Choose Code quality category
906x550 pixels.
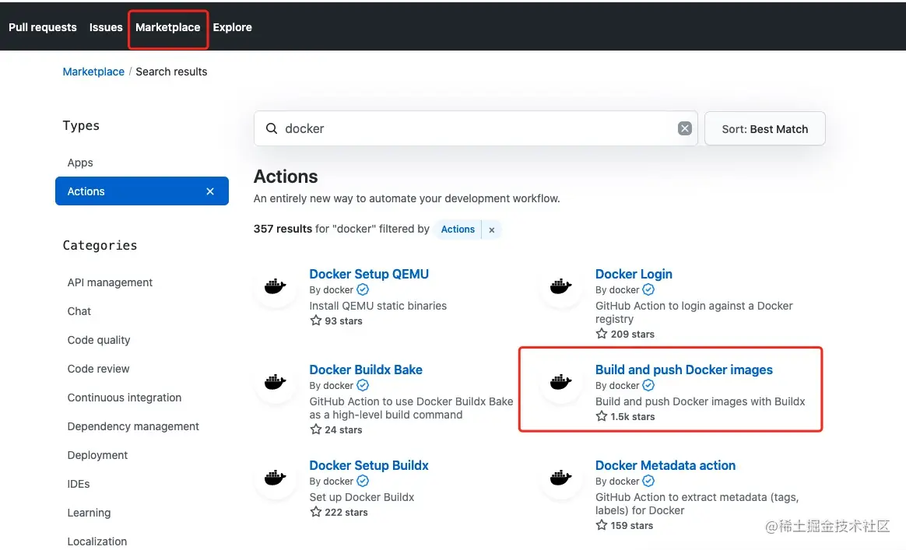tap(99, 340)
